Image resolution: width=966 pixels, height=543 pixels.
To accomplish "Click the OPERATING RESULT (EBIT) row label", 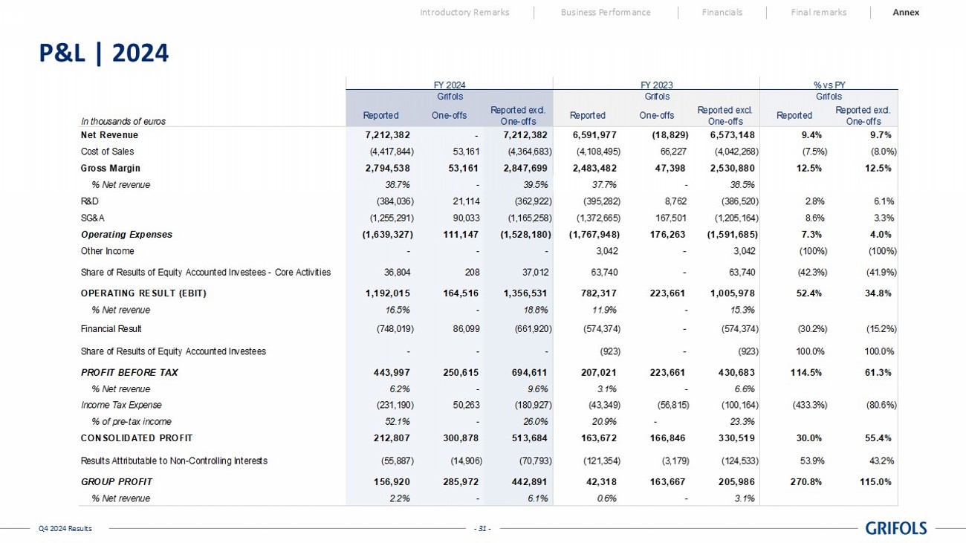I will tap(143, 293).
